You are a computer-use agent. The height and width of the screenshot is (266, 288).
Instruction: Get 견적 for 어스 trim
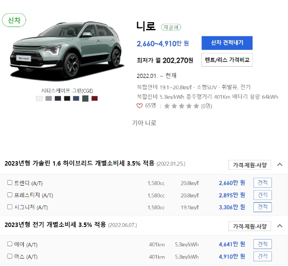(262, 256)
